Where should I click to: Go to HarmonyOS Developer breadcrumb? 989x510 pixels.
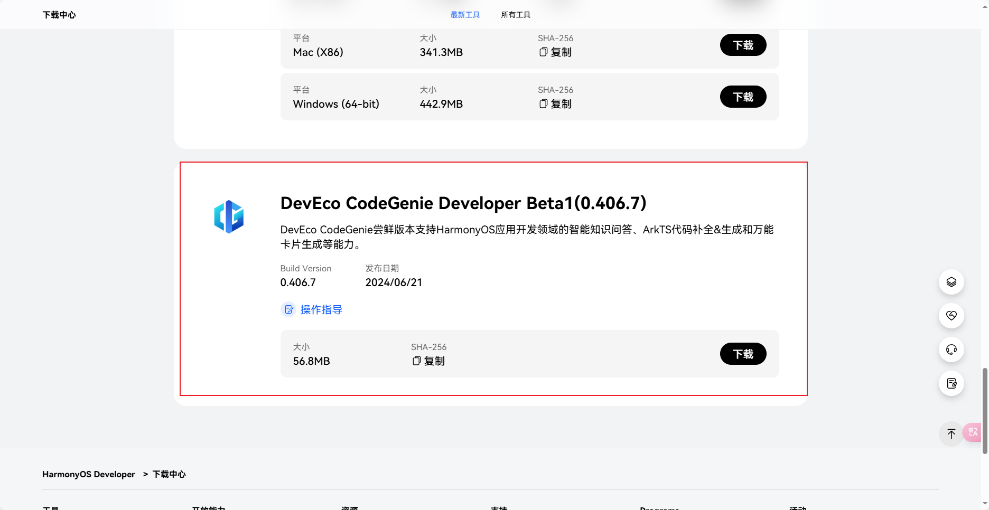coord(89,474)
